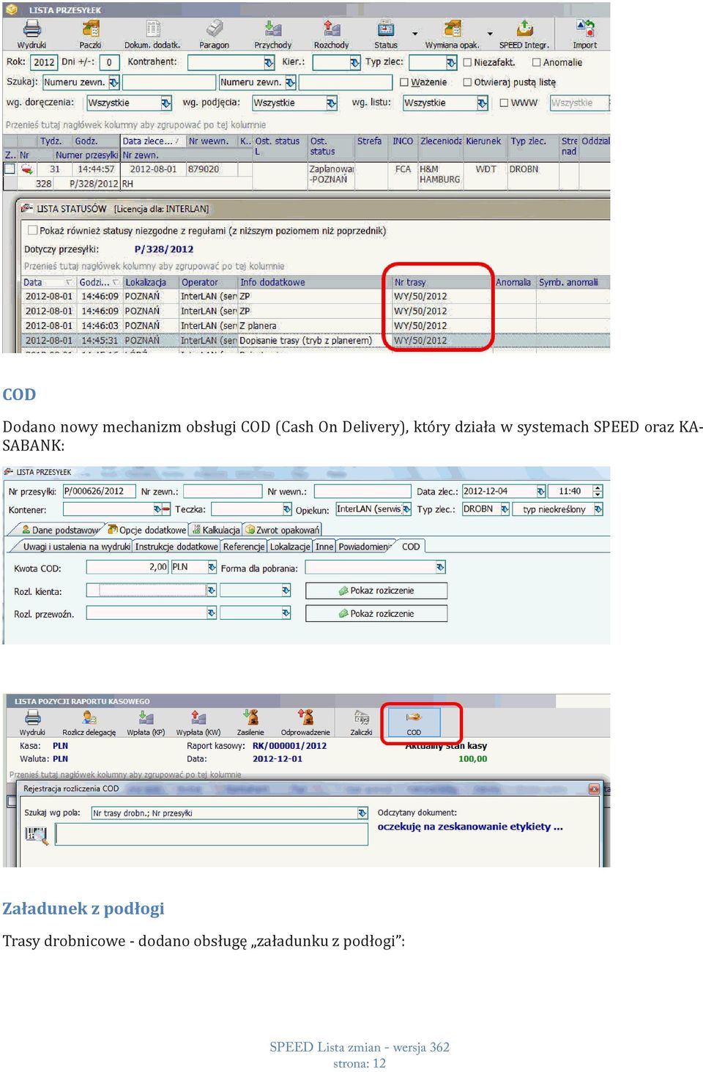Image resolution: width=703 pixels, height=1072 pixels.
Task: Open the Data zlec. date dropdown
Action: (540, 492)
